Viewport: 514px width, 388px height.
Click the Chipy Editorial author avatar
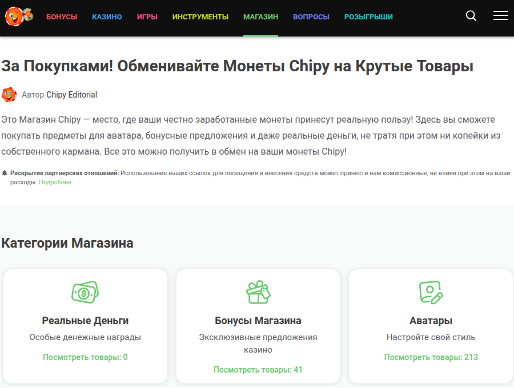click(9, 95)
